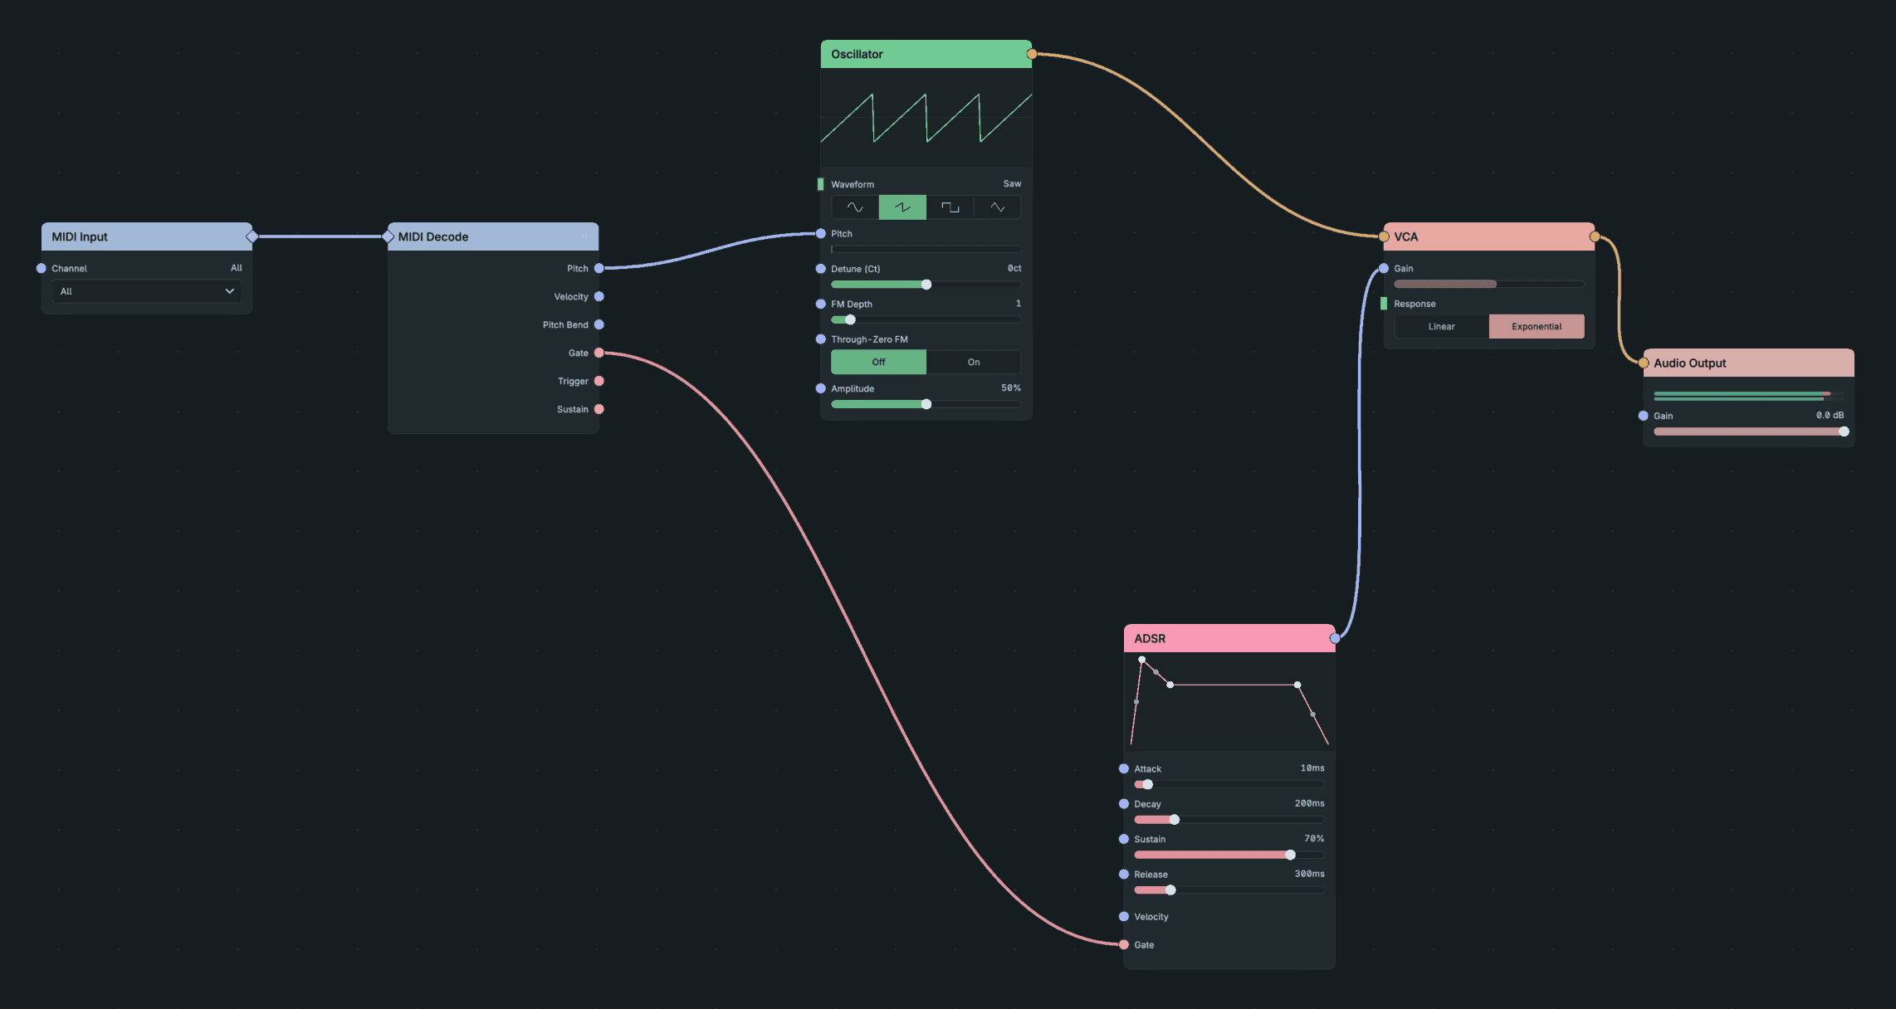Set VCA Response to Linear

1441,326
